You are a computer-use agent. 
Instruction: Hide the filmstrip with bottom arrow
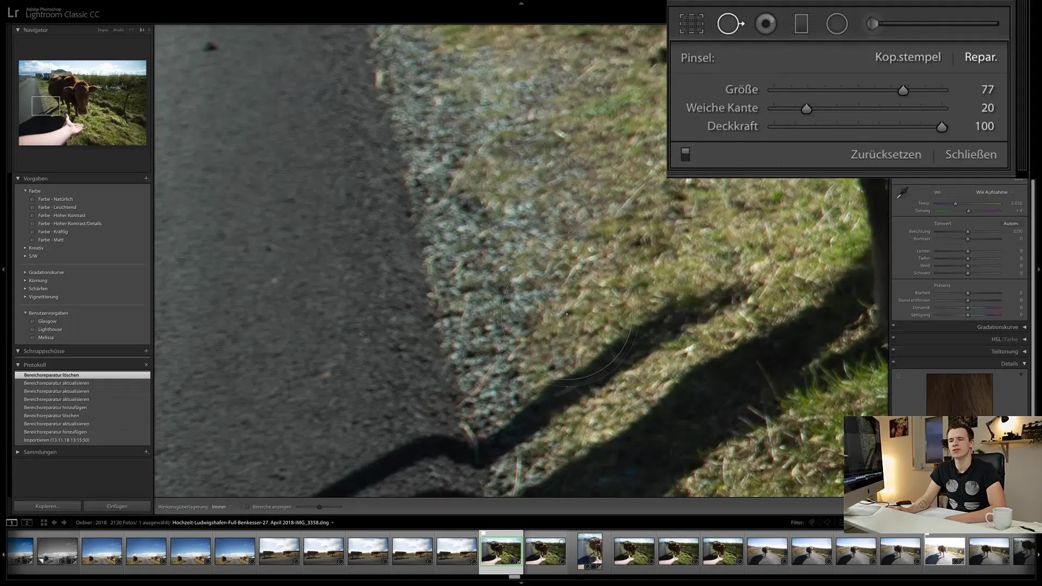[521, 583]
